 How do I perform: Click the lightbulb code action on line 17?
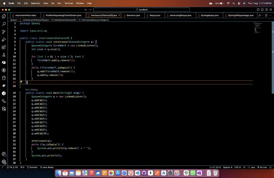[21, 82]
